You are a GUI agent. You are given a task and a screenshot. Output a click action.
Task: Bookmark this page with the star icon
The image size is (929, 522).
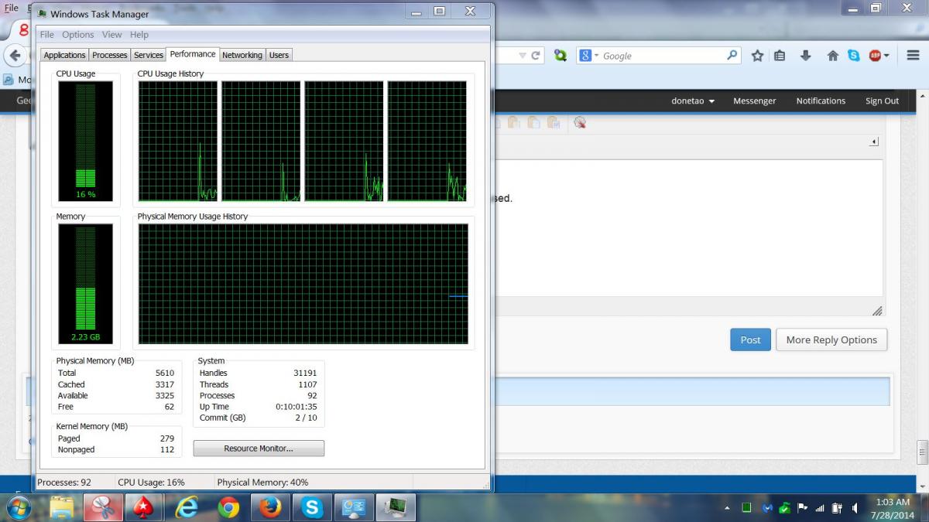pos(757,56)
